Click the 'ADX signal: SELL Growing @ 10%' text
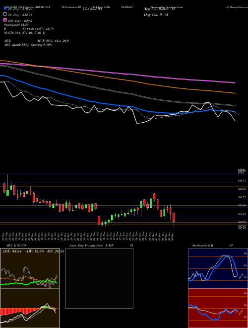Image resolution: width=248 pixels, height=328 pixels. (x=28, y=45)
